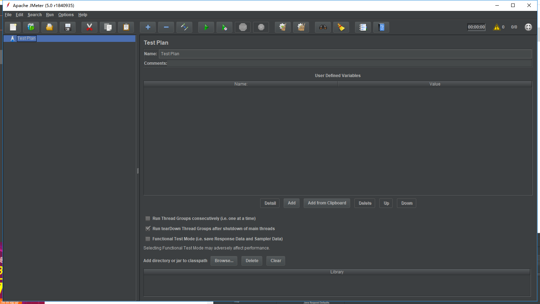Click the Expand All plus icon
This screenshot has width=540, height=304.
148,27
